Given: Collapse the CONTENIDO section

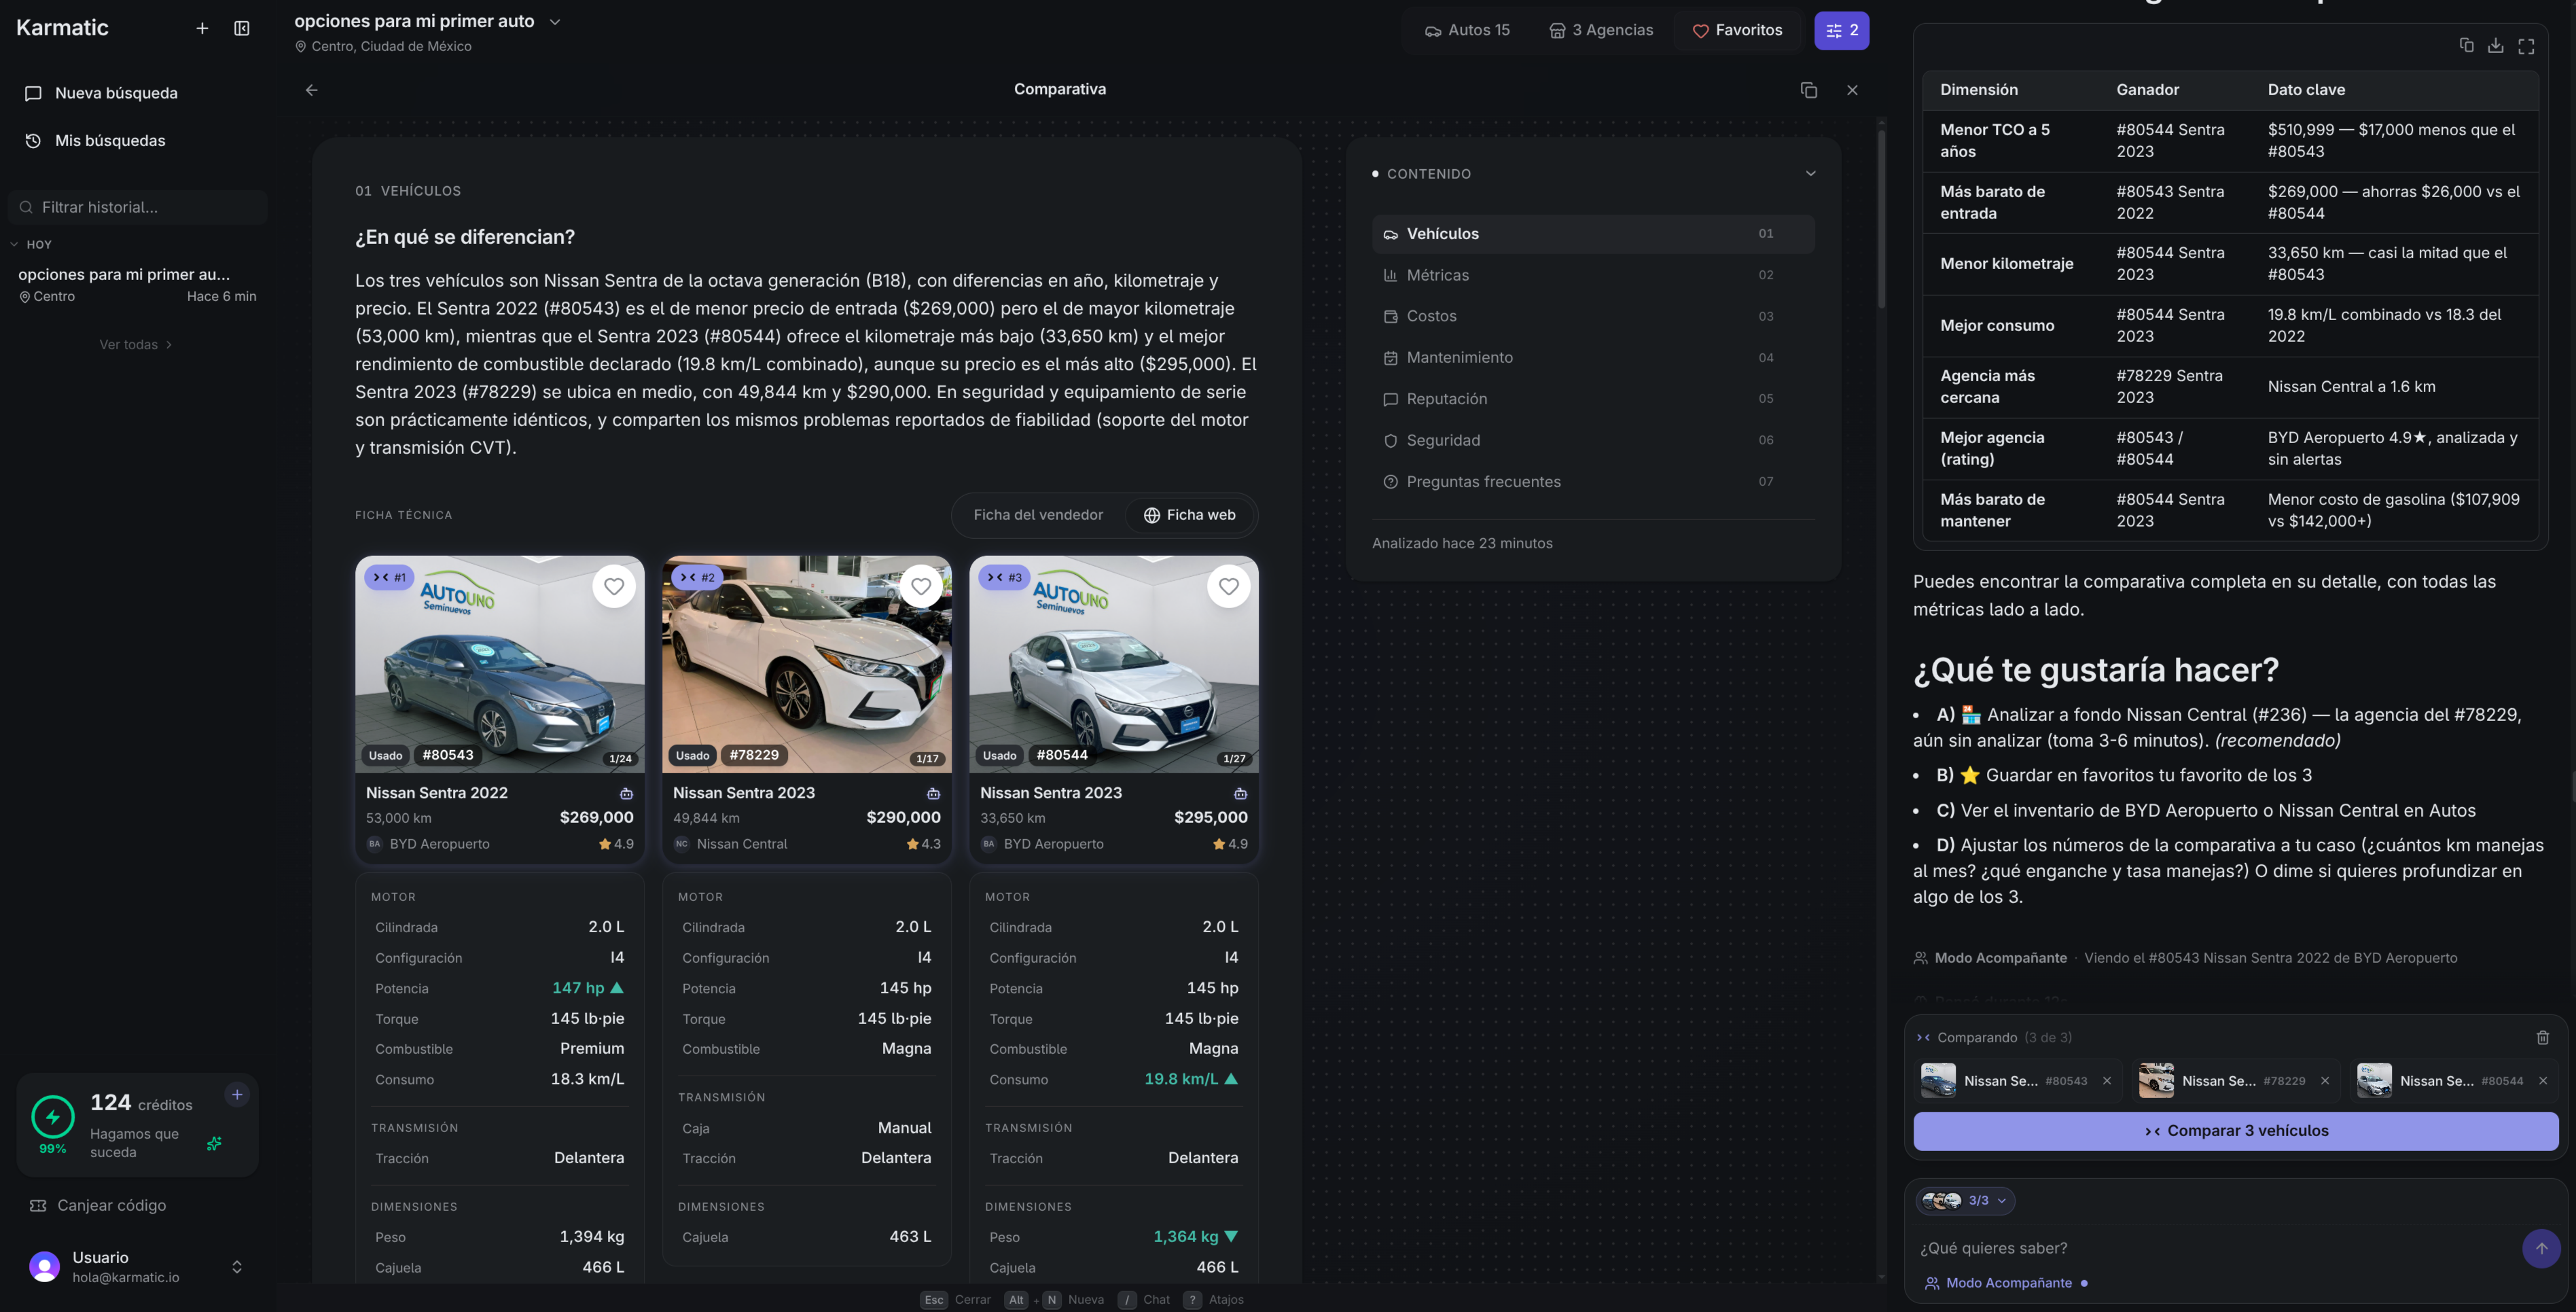Looking at the screenshot, I should click(1810, 173).
